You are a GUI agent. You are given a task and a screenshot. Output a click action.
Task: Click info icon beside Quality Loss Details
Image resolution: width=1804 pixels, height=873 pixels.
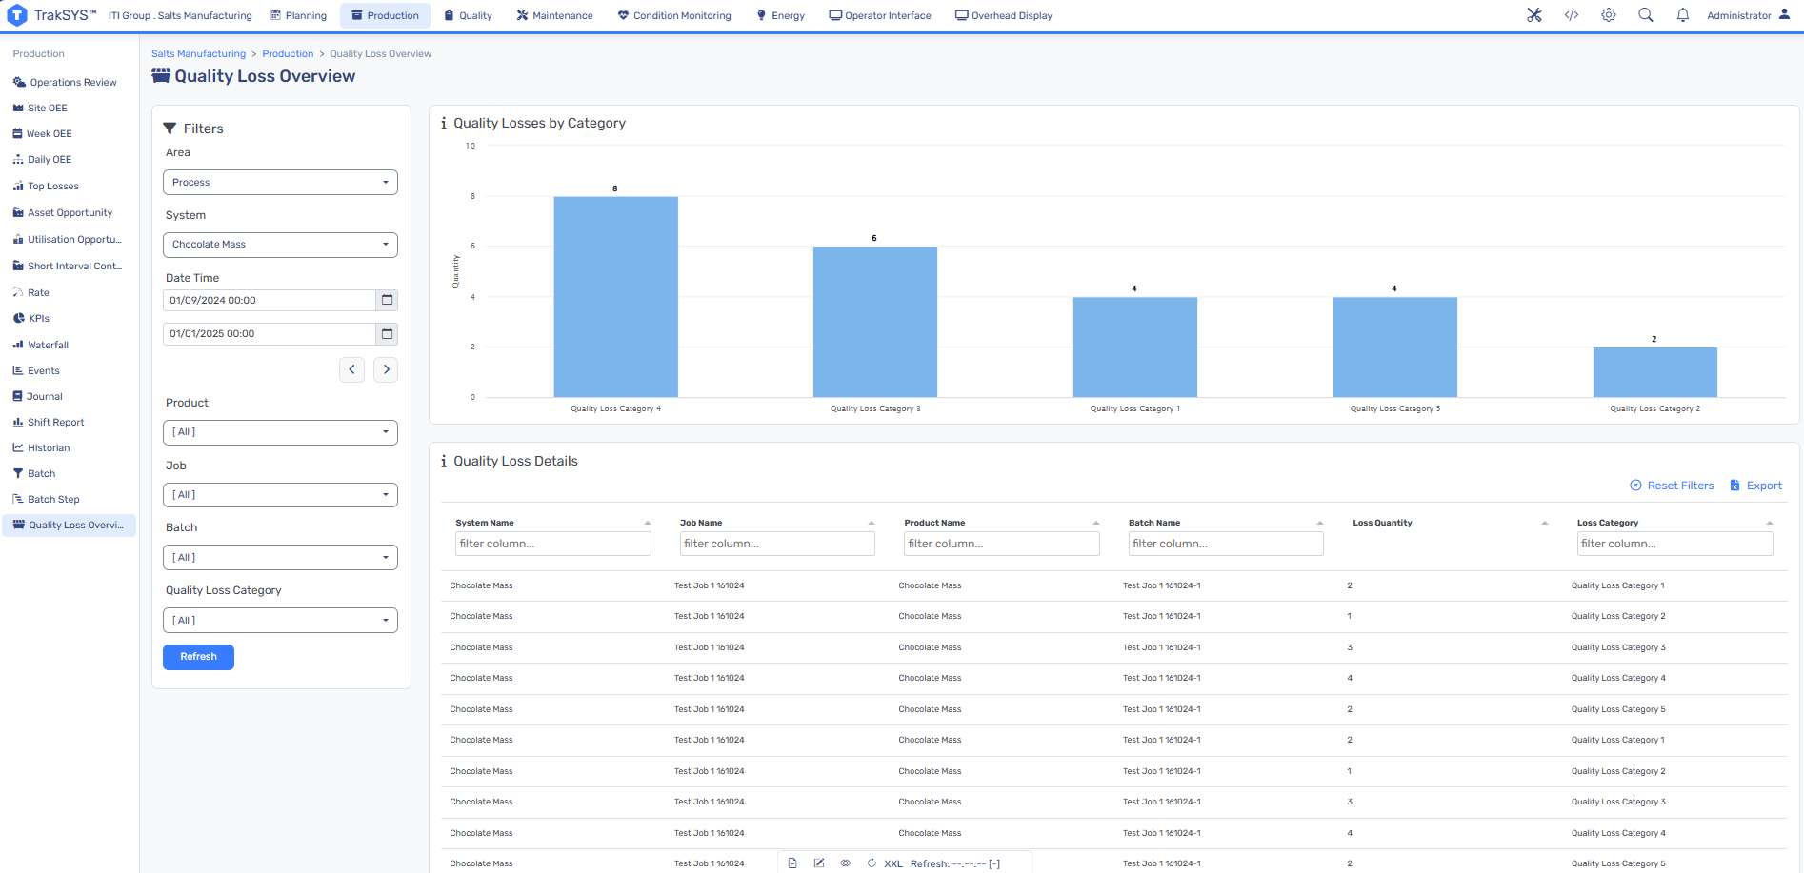point(444,462)
